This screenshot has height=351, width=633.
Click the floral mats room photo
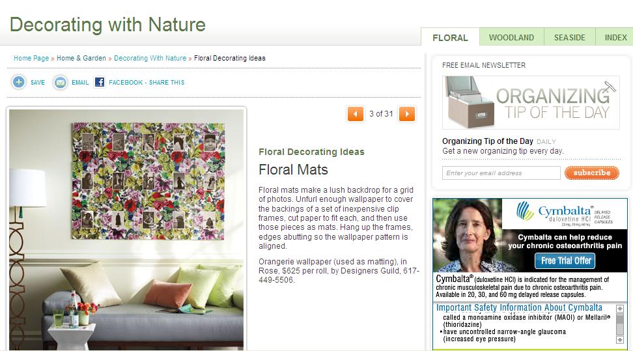click(126, 229)
